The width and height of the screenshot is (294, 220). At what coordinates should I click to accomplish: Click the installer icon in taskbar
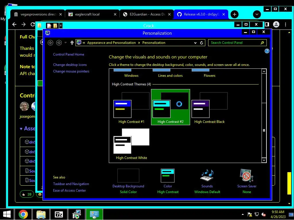coord(76,214)
